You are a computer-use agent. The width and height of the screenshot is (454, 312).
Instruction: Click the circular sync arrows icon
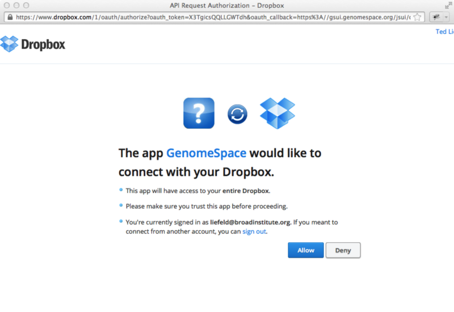tap(237, 114)
